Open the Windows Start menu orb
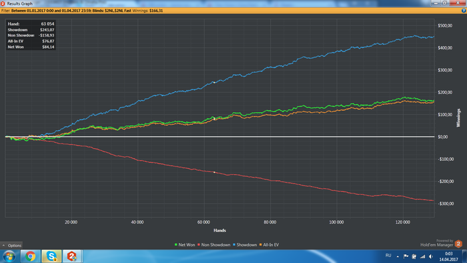 (x=9, y=256)
